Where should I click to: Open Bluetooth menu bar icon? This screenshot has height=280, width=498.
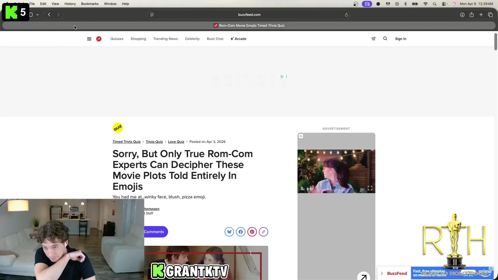(405, 4)
